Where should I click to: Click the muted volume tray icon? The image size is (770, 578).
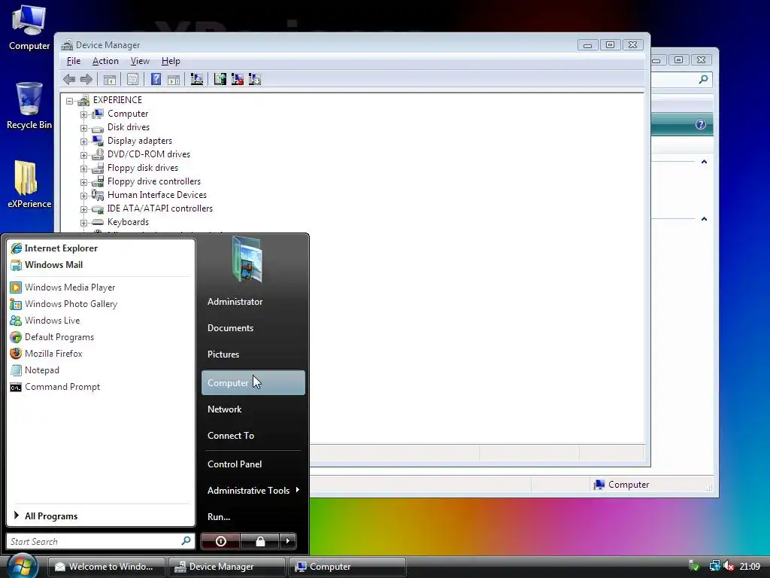[729, 566]
